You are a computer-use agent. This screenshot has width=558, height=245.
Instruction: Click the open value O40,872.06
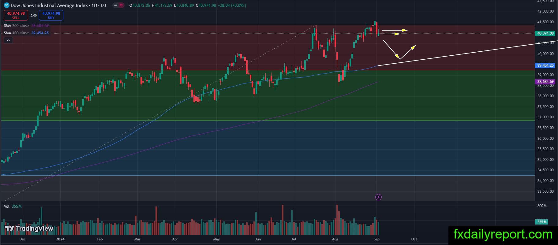tap(140, 6)
